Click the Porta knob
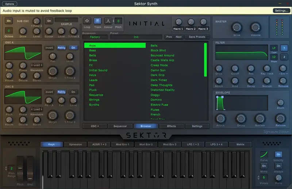Screen dimensions: 292x189 (278, 178)
